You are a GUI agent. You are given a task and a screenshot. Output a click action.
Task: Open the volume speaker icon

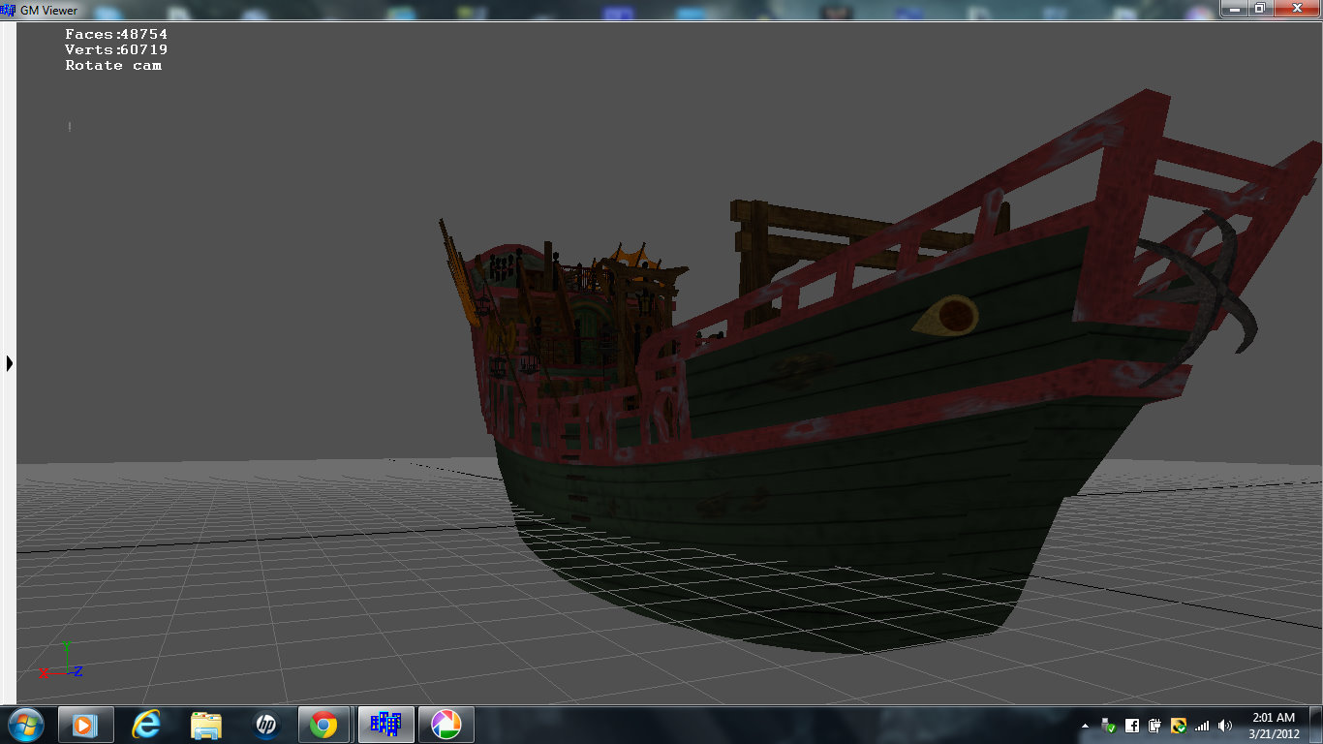1225,726
